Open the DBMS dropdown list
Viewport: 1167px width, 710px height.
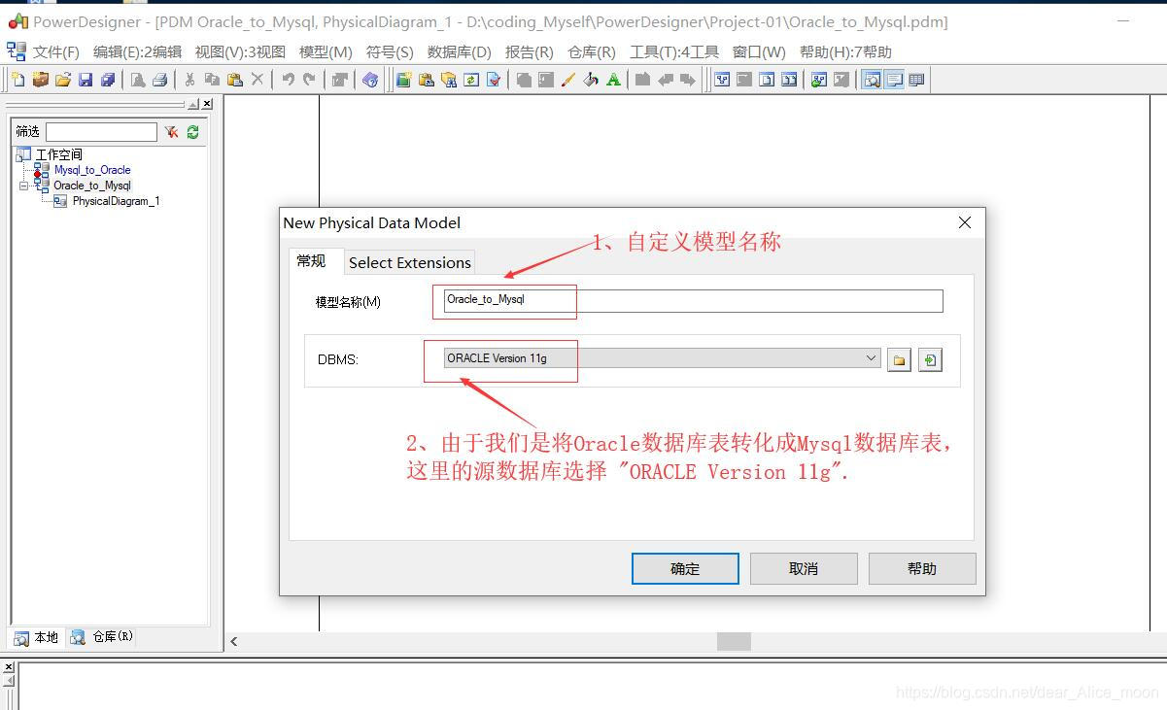872,358
